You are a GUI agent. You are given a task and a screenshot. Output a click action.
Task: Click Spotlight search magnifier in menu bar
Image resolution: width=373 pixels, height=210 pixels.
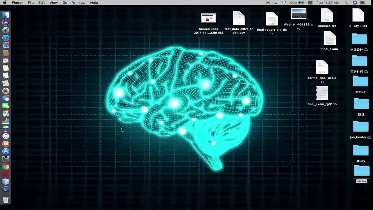(x=346, y=3)
